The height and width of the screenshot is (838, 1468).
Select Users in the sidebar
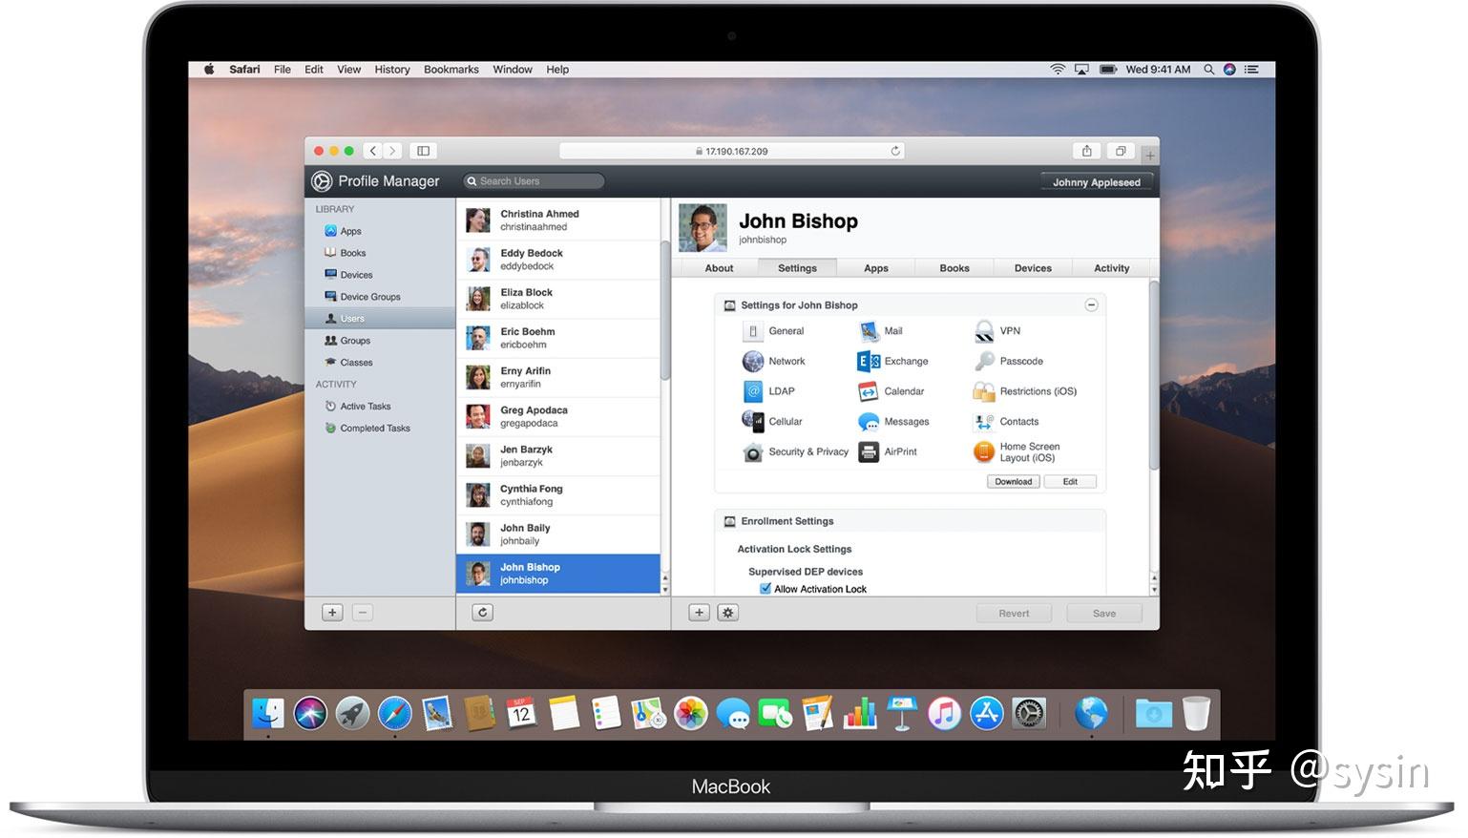(380, 319)
